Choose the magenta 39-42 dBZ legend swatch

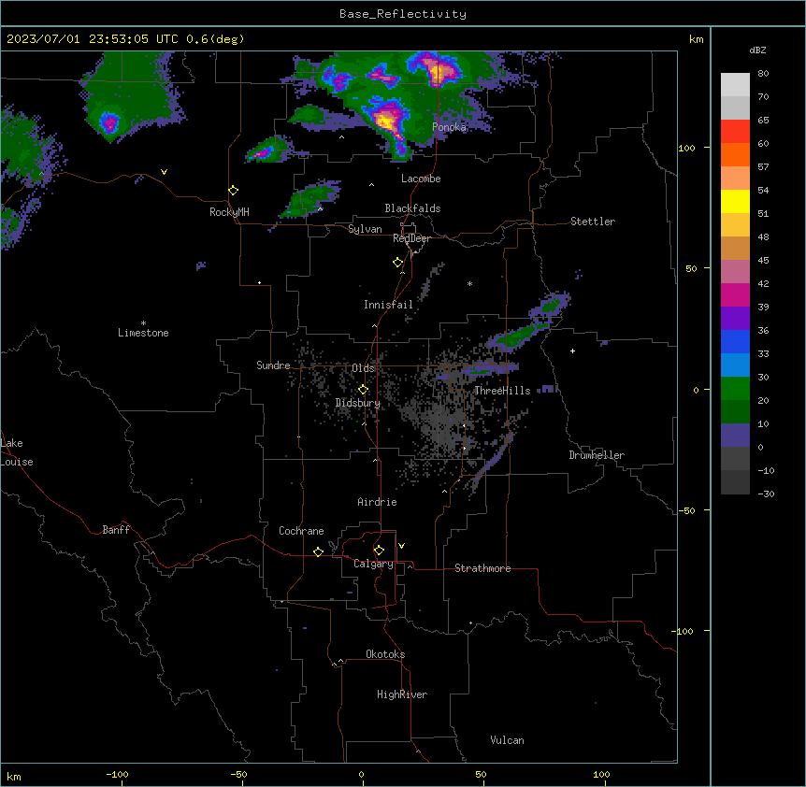(x=735, y=294)
